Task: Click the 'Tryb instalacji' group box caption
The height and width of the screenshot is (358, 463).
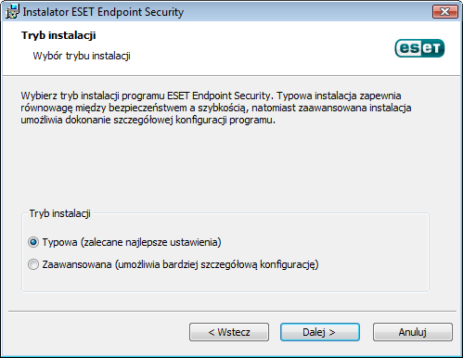Action: 59,213
